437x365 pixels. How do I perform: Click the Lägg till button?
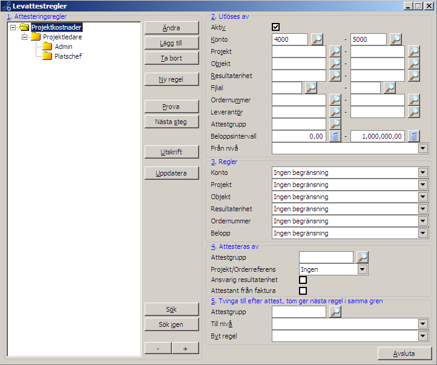point(172,43)
